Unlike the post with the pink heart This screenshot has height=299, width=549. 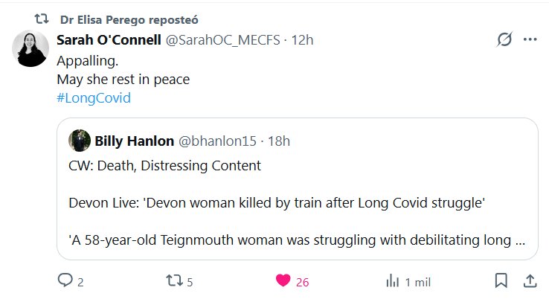(x=283, y=281)
